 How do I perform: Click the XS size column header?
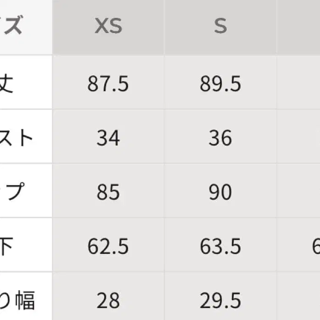[108, 27]
